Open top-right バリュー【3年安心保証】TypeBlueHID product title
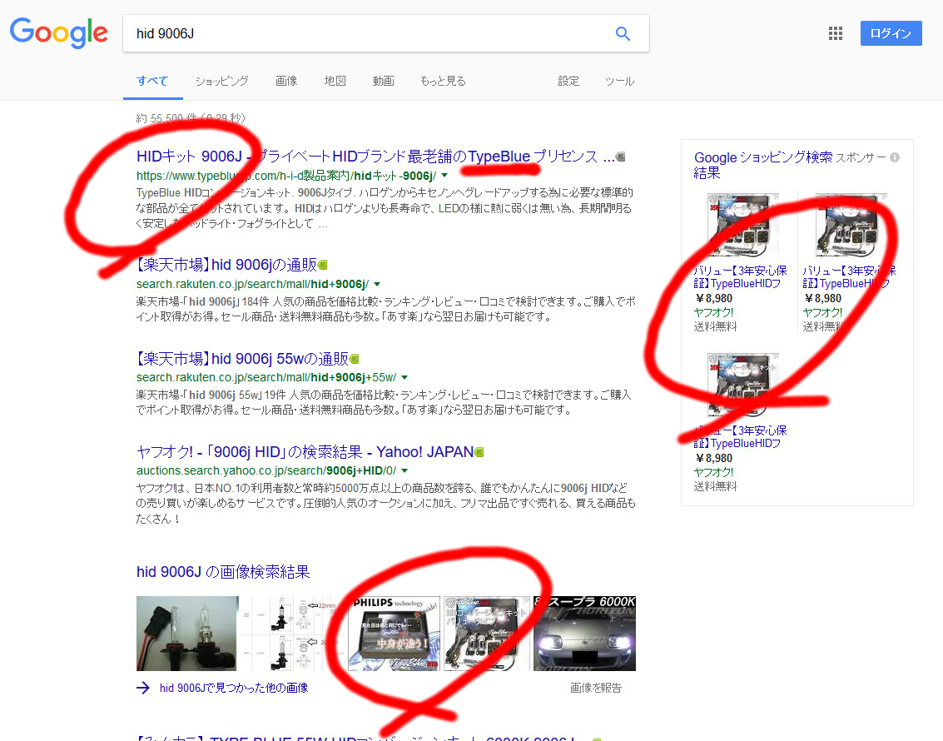Image resolution: width=943 pixels, height=741 pixels. (849, 276)
